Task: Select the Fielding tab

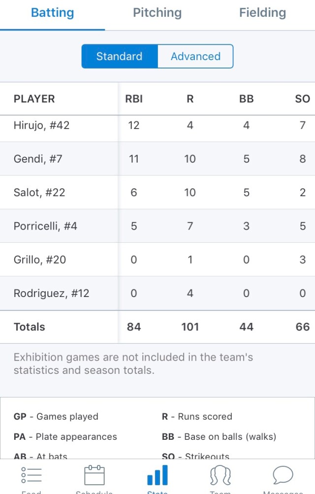Action: click(262, 13)
